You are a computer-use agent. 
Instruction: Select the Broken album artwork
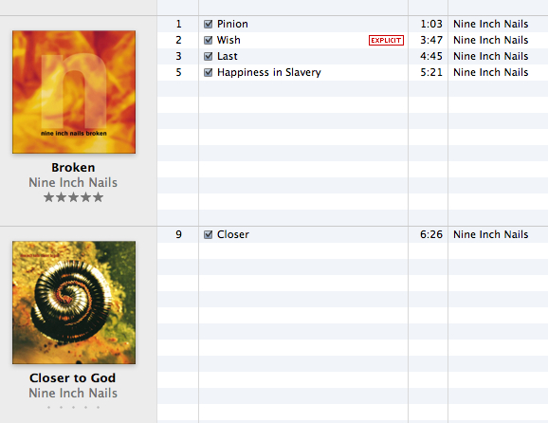coord(74,92)
